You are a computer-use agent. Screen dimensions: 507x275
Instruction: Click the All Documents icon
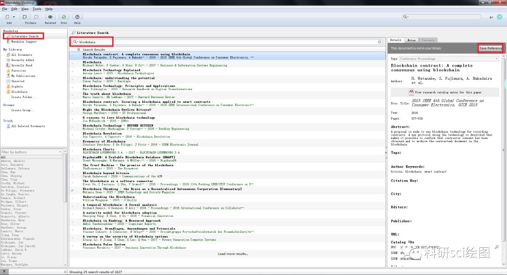pyautogui.click(x=8, y=54)
